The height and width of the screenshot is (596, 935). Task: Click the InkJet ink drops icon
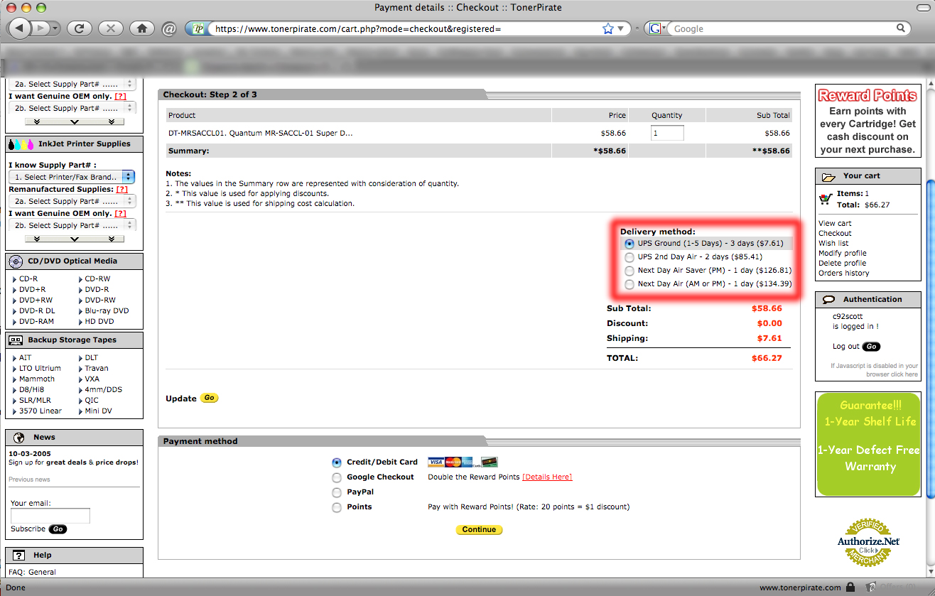21,144
